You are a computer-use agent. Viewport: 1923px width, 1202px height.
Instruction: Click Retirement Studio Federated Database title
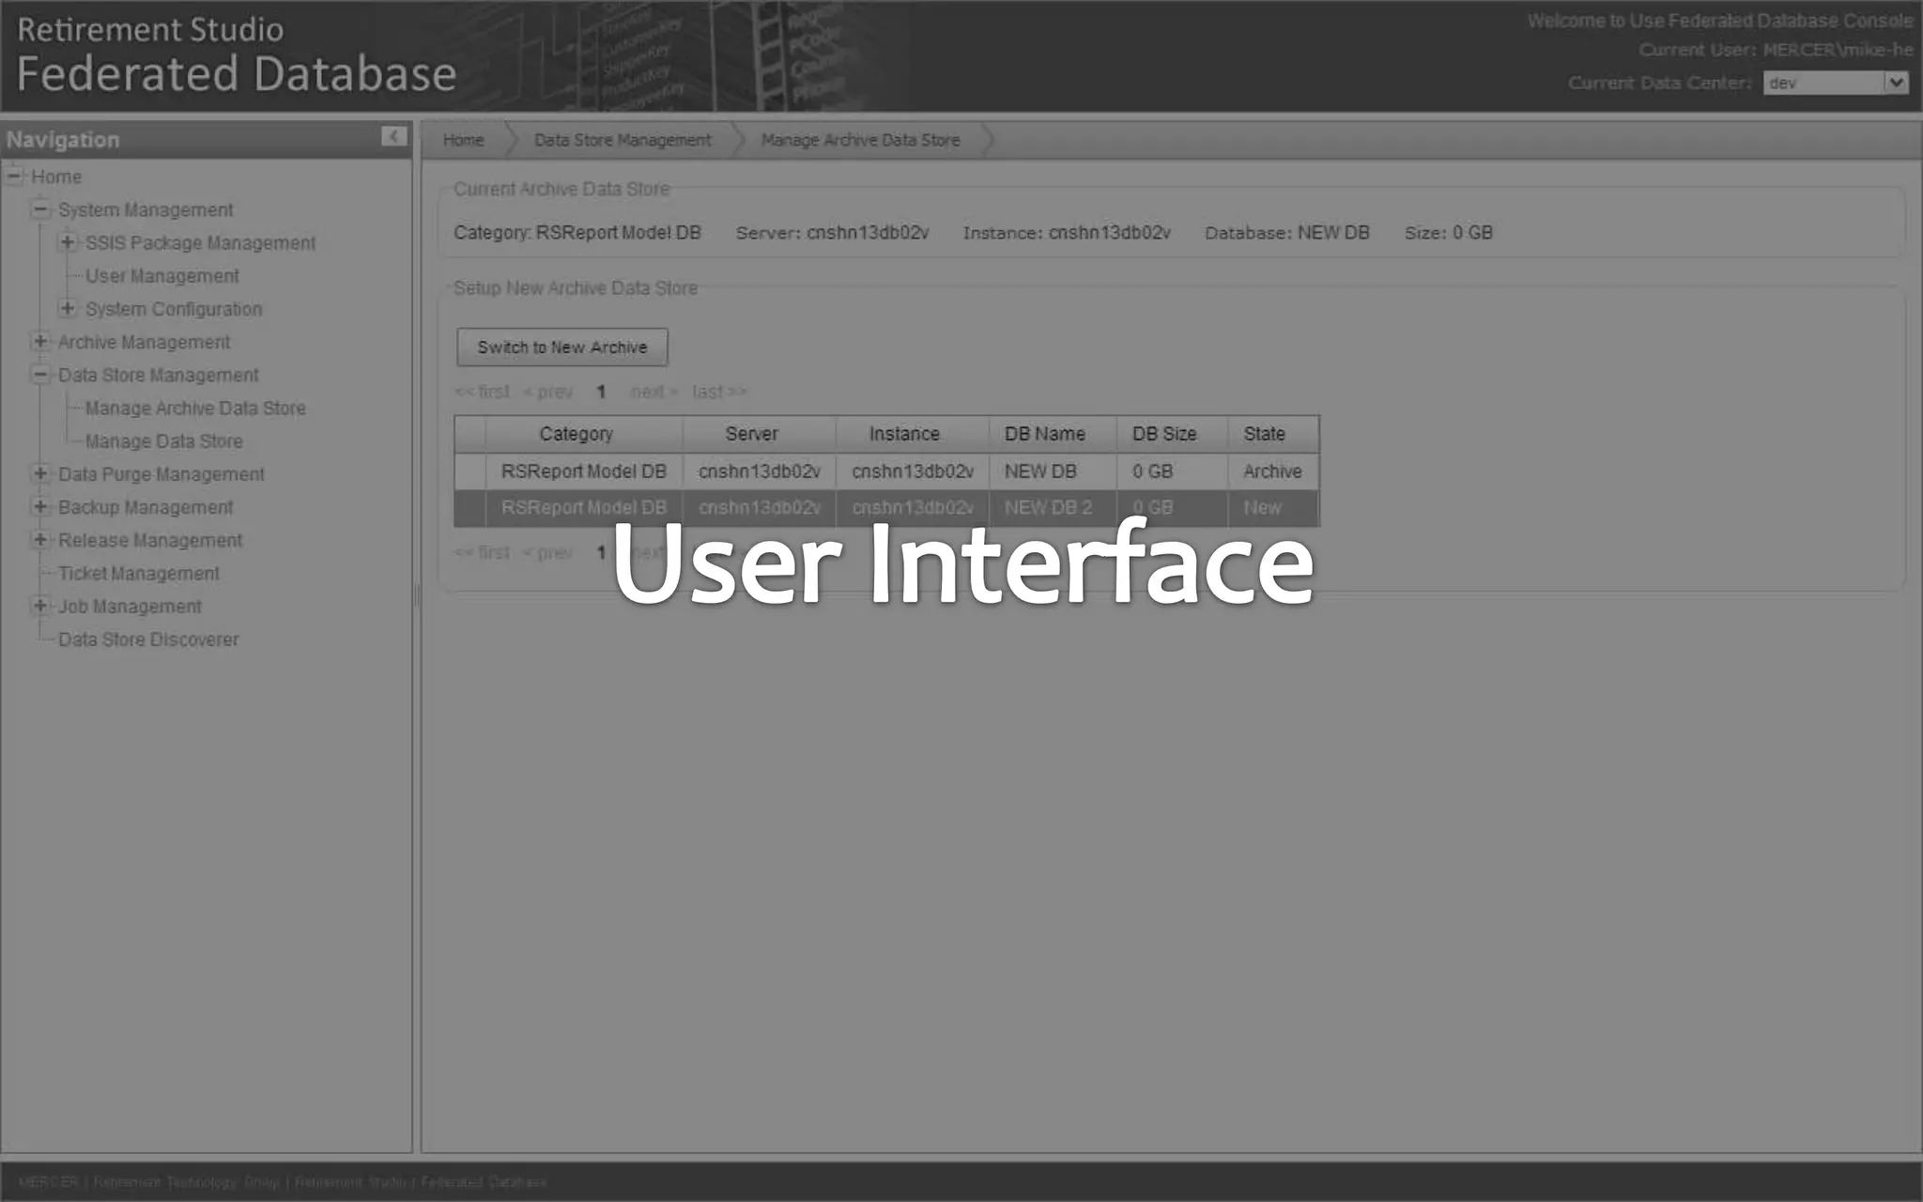[x=237, y=54]
